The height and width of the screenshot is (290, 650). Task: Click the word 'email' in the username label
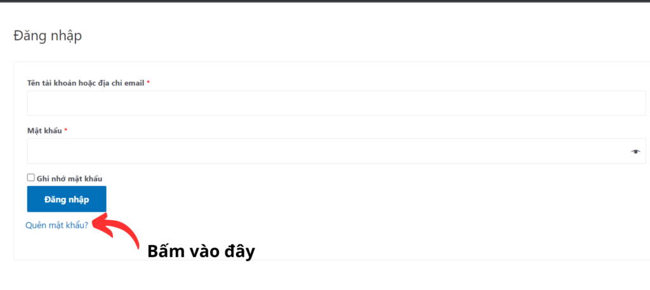point(134,83)
